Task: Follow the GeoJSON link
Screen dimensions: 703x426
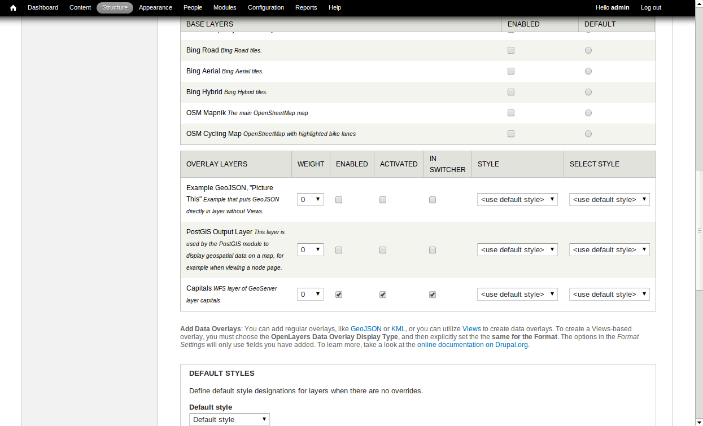Action: pyautogui.click(x=366, y=328)
